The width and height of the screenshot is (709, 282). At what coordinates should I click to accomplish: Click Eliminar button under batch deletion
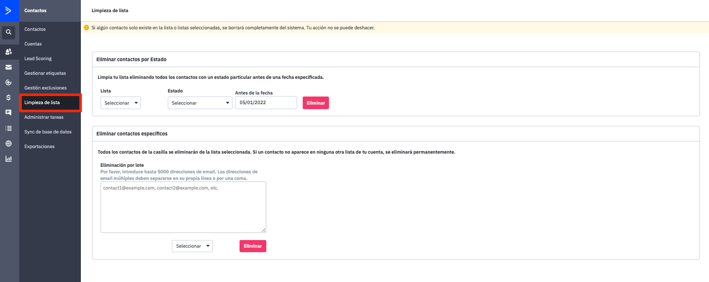click(x=253, y=246)
